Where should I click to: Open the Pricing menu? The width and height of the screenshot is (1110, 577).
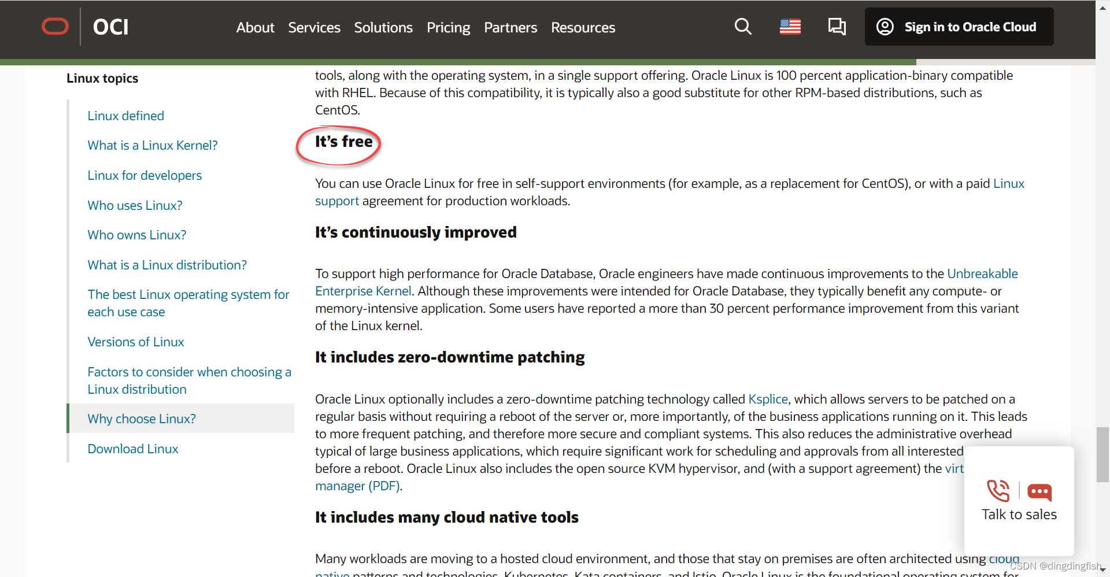[448, 27]
